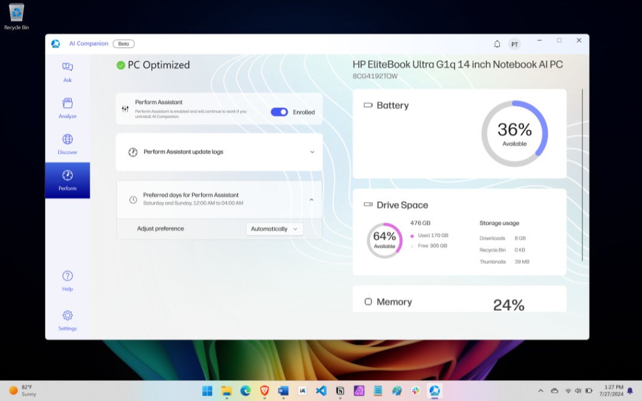Viewport: 642px width, 401px height.
Task: Open the weather widget showing 82°F
Action: pos(23,391)
